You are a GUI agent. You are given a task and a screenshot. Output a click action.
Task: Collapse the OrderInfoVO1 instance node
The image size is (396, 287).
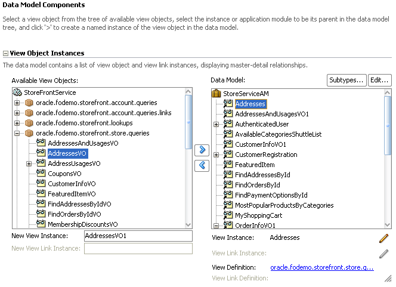(x=216, y=226)
